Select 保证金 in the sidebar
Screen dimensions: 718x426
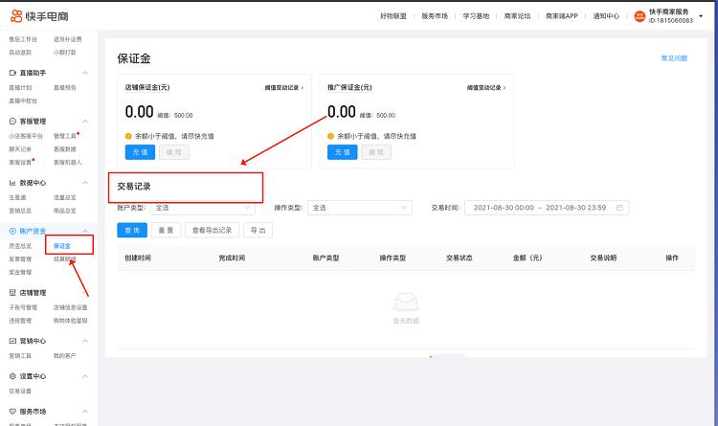[62, 246]
